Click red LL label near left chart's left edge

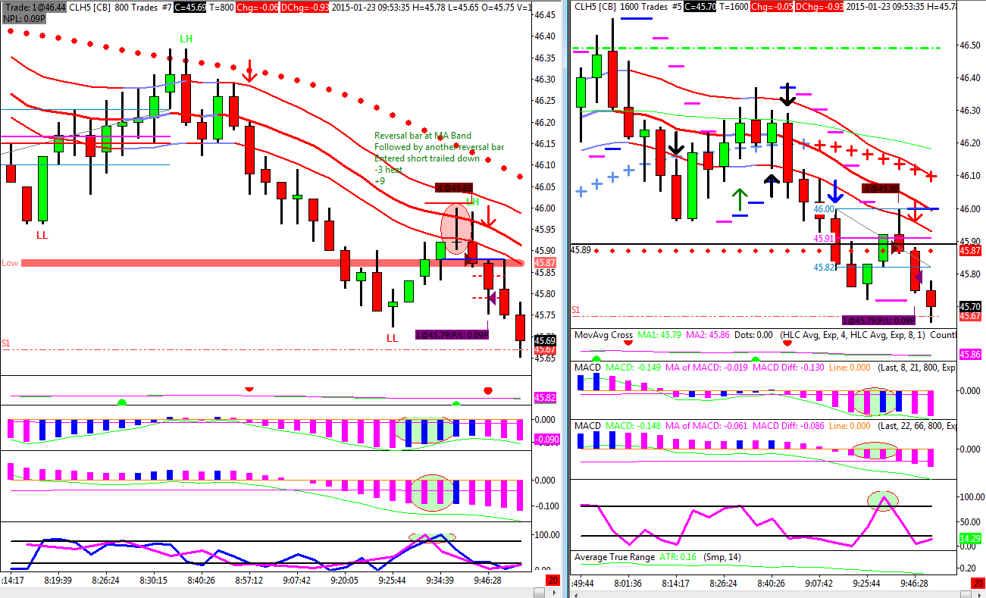(x=42, y=235)
